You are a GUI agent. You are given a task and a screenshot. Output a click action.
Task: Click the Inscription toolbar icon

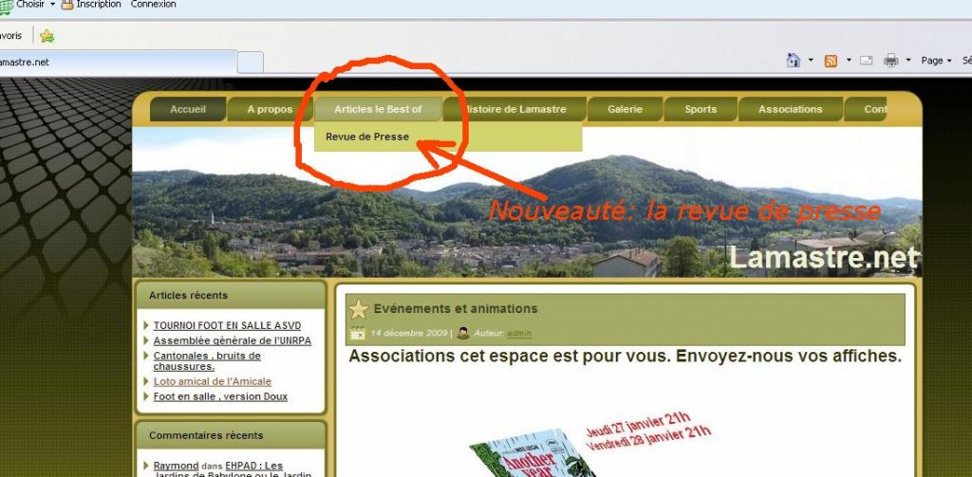click(x=67, y=5)
